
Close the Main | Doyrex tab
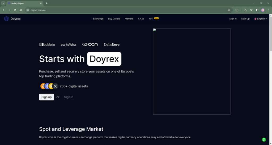point(41,3)
